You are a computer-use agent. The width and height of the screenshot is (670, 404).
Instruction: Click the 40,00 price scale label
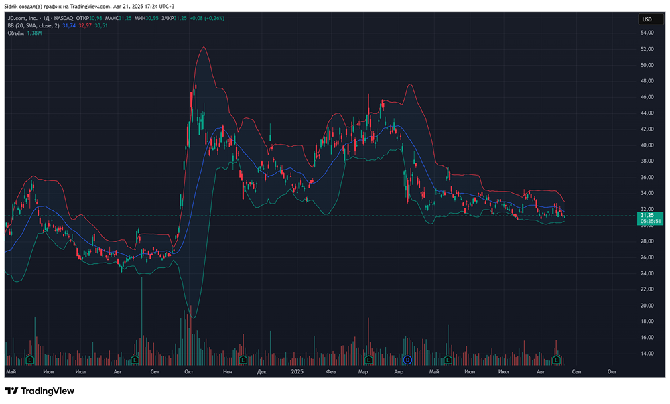tap(647, 145)
